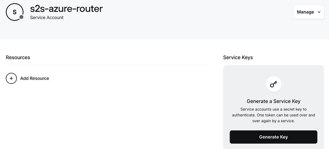Click the Service Account subtitle label
The image size is (329, 149).
tap(47, 18)
